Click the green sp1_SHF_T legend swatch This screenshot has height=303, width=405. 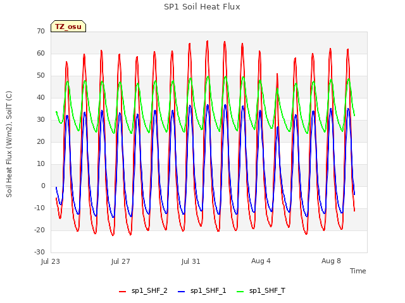pos(240,292)
